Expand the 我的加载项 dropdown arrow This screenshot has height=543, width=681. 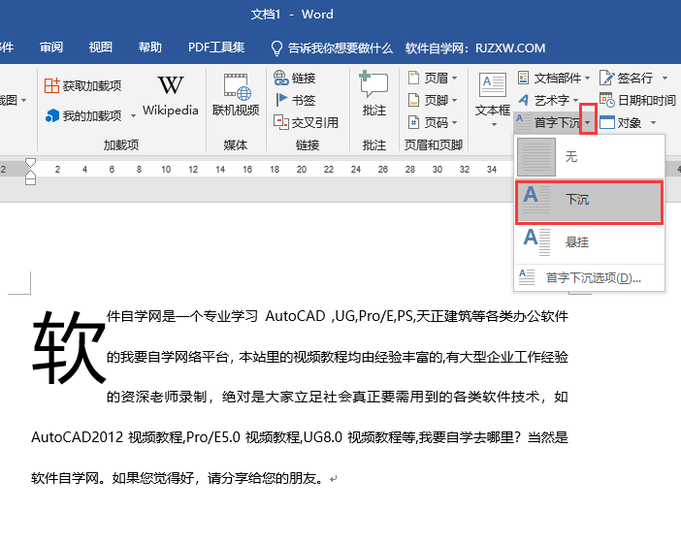tap(133, 116)
